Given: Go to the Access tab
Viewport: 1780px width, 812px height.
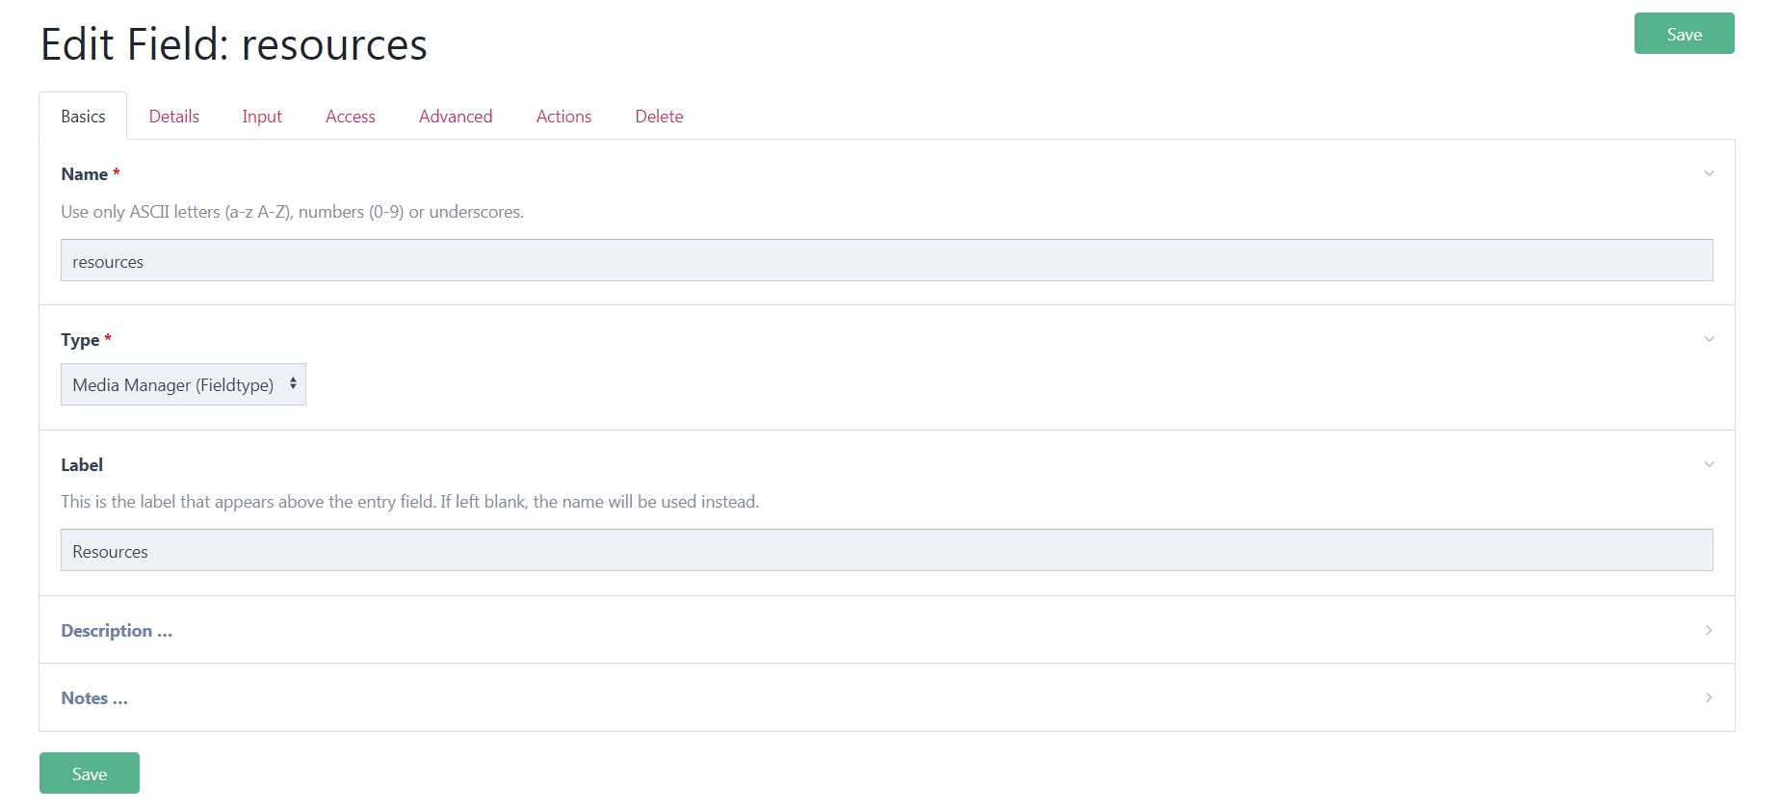Looking at the screenshot, I should 351,117.
